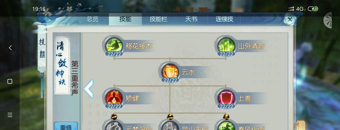Open the 天书 tab
The width and height of the screenshot is (340, 130).
click(x=191, y=19)
